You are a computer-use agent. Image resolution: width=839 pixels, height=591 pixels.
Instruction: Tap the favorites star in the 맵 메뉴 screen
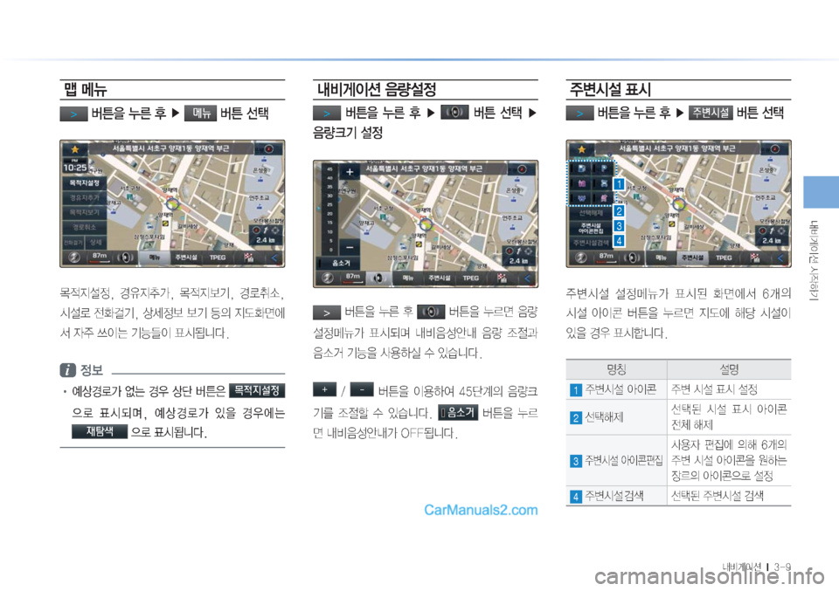[75, 149]
